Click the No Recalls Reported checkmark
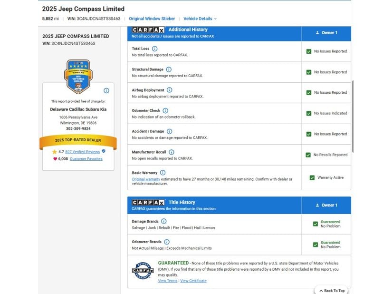 coord(308,155)
